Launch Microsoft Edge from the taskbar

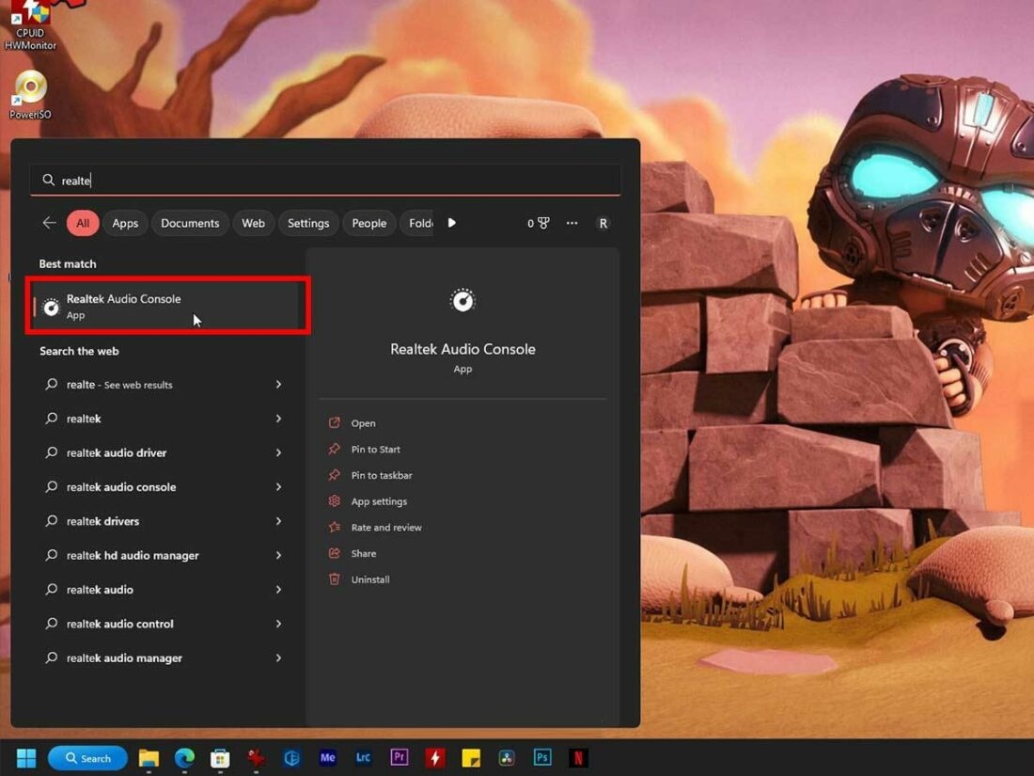click(x=184, y=758)
